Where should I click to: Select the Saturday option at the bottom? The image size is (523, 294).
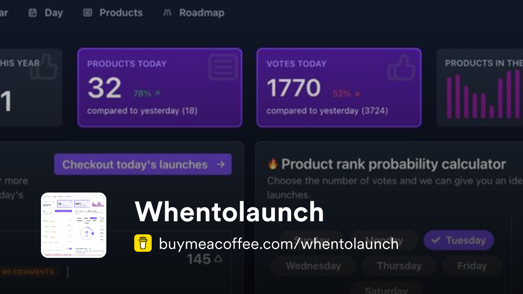(x=386, y=290)
